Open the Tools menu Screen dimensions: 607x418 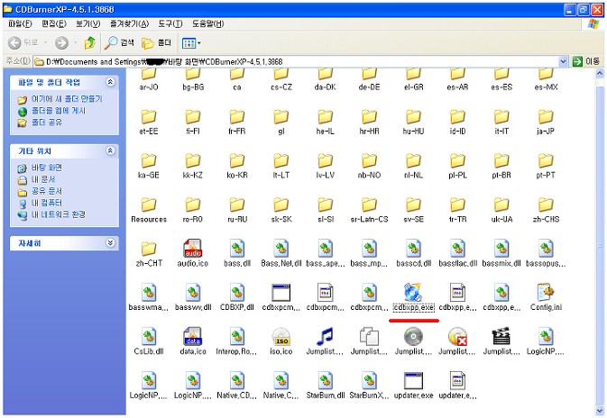coord(170,24)
